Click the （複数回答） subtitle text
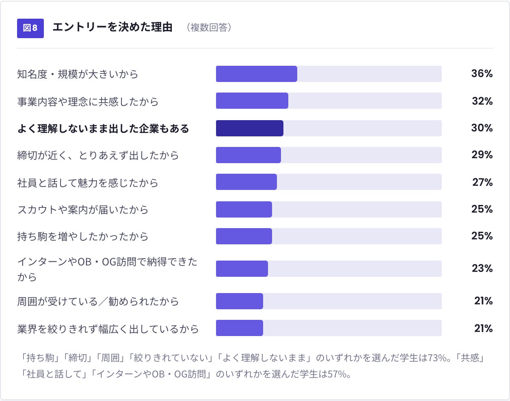Viewport: 510px width, 401px height. (x=209, y=28)
